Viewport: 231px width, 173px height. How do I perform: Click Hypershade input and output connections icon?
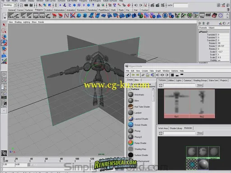pyautogui.click(x=162, y=75)
